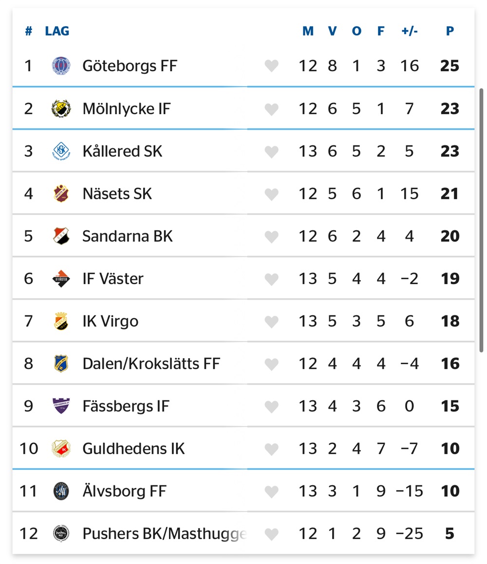Image resolution: width=487 pixels, height=564 pixels.
Task: Sort table by the +/- column header
Action: (x=410, y=31)
